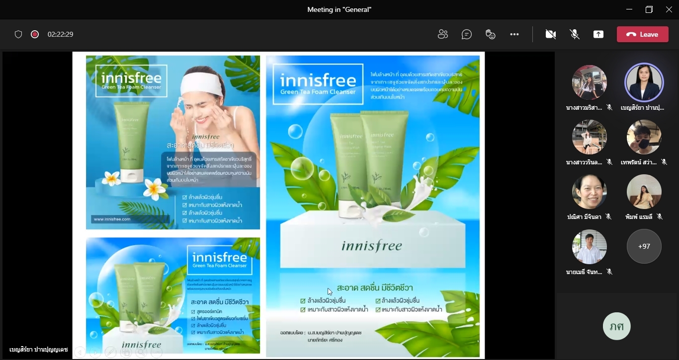
Task: Select the นางสาววรินล participant avatar
Action: 590,137
